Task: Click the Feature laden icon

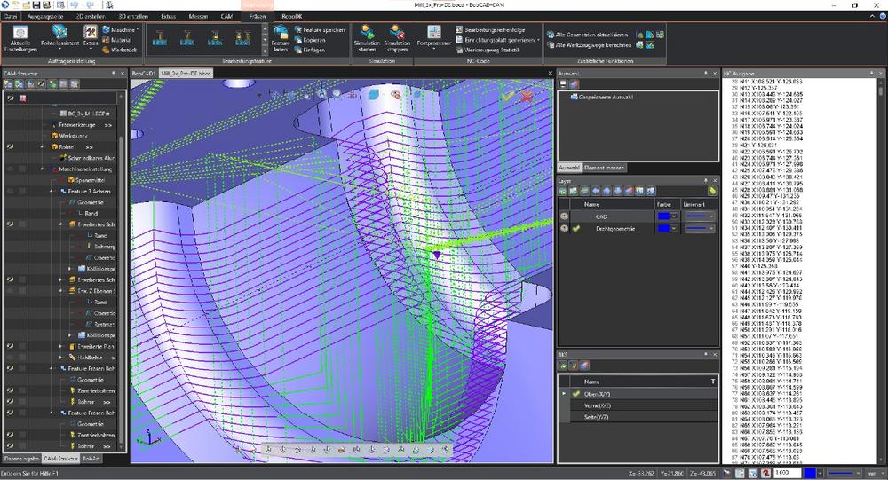Action: pyautogui.click(x=281, y=39)
